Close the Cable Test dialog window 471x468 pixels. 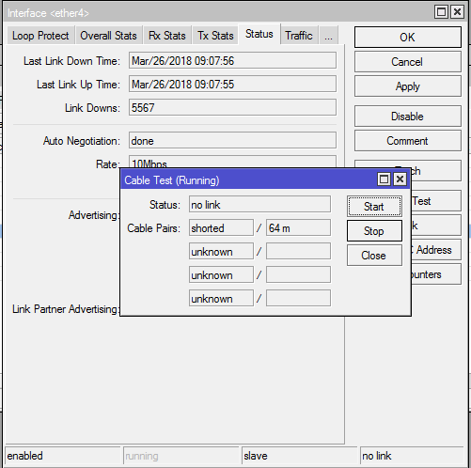400,179
